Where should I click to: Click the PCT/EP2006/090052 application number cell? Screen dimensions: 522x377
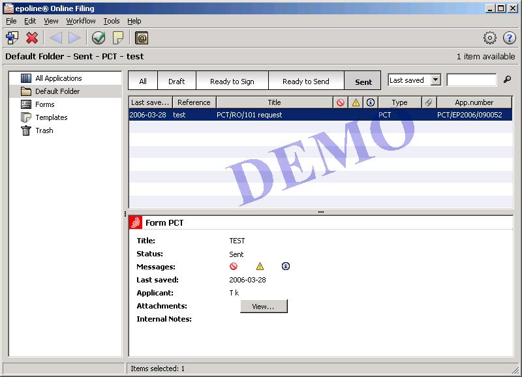[x=470, y=115]
